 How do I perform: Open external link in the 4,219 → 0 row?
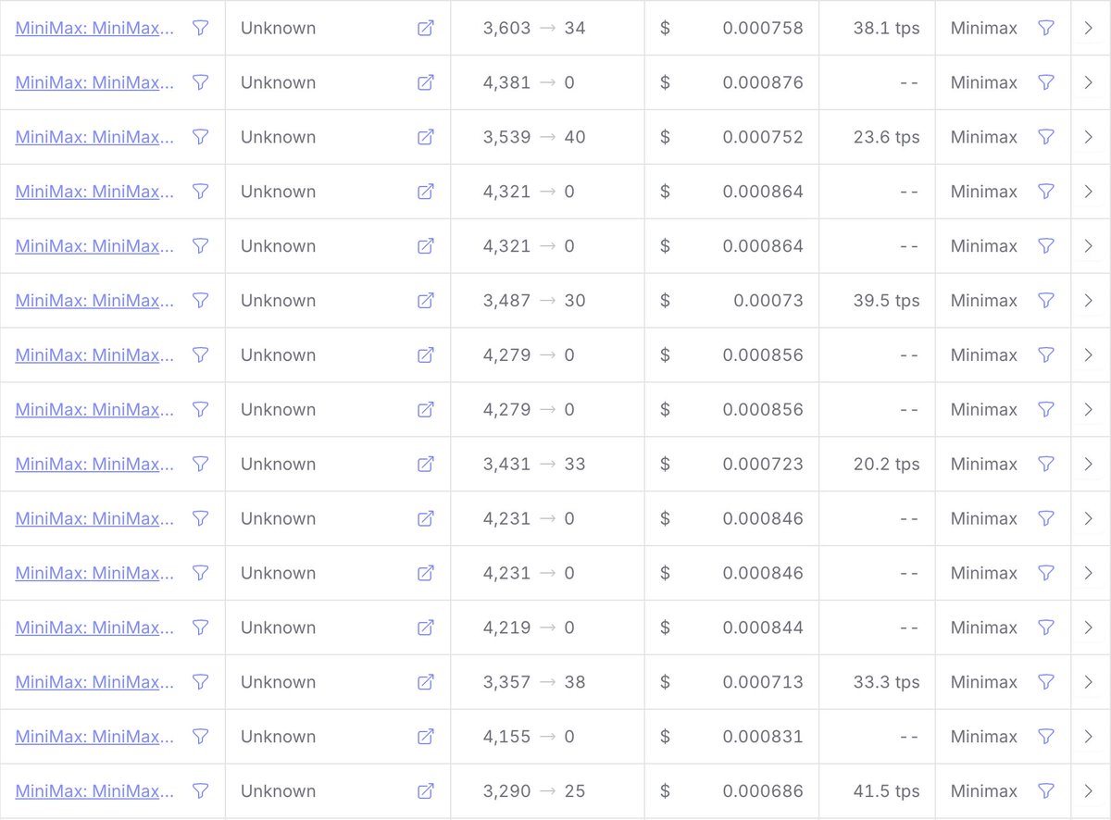[426, 627]
